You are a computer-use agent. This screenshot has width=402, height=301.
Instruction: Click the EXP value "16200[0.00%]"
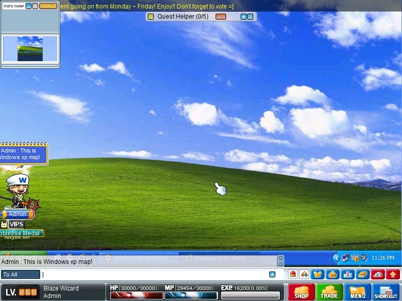coord(251,288)
